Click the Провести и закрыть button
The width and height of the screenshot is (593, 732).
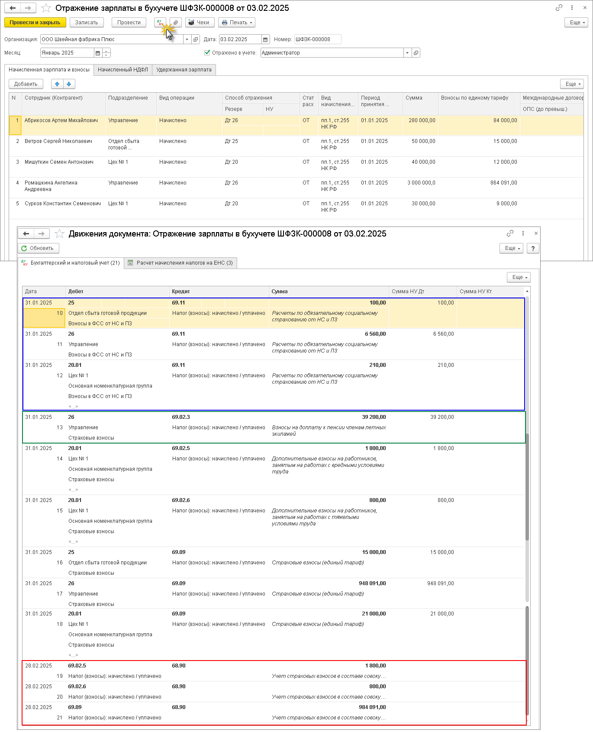[35, 23]
